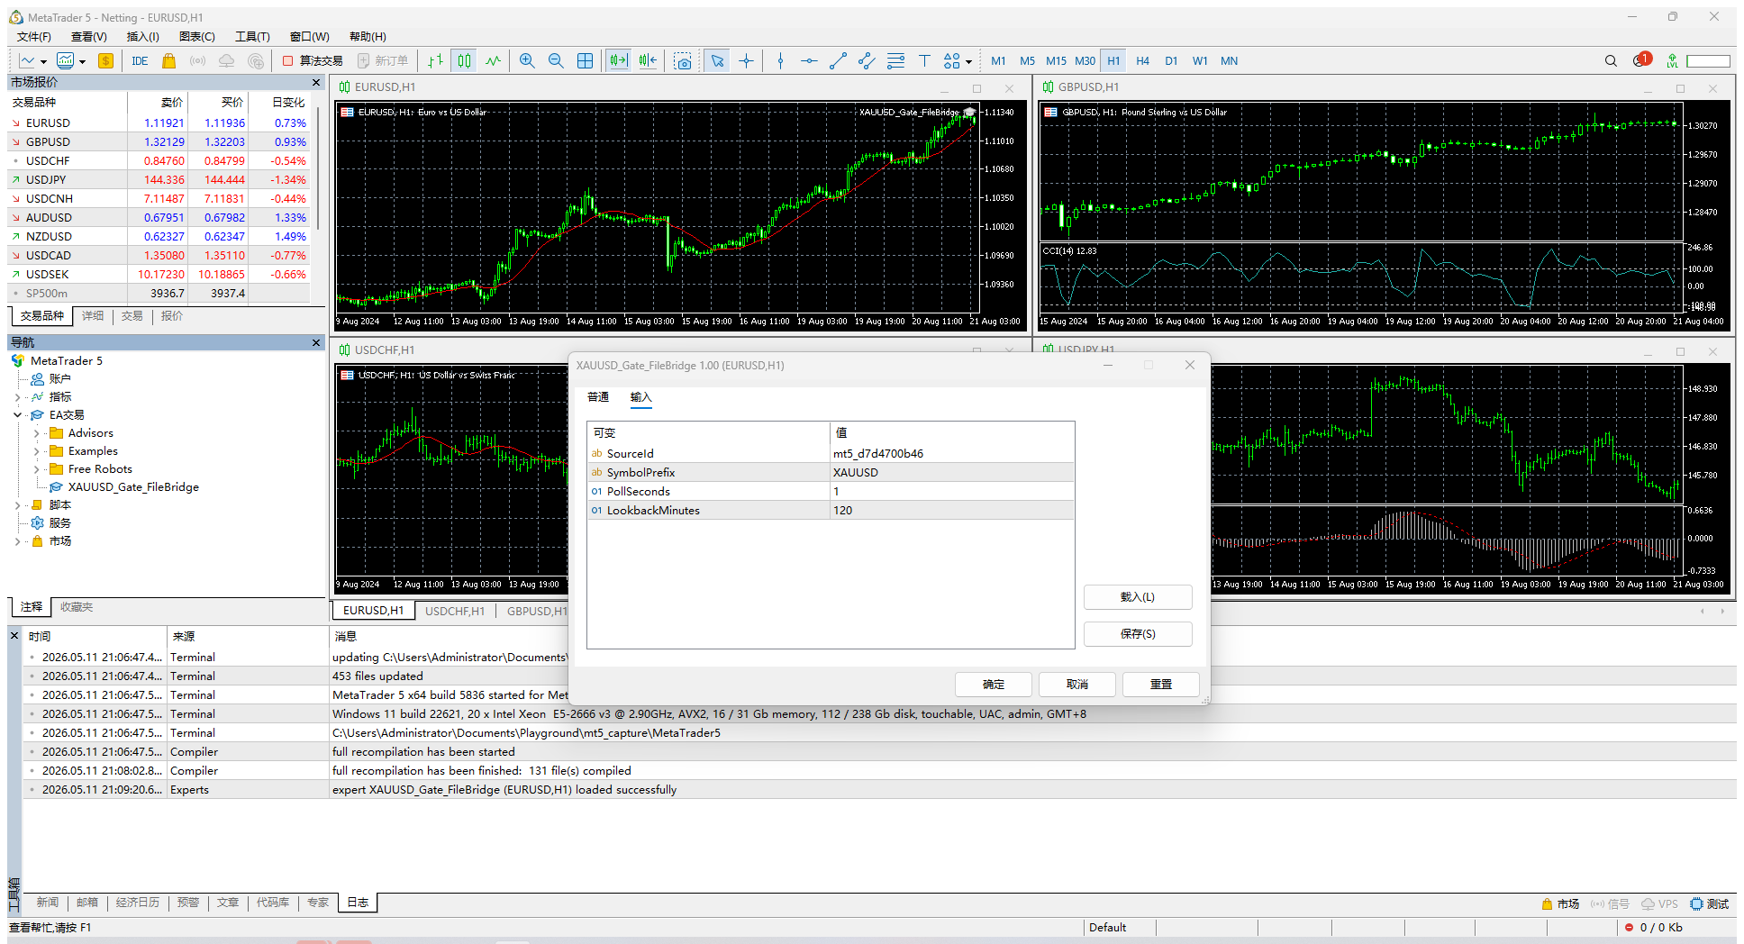Select the USDJPY row in Market Watch
The image size is (1744, 944).
(159, 180)
